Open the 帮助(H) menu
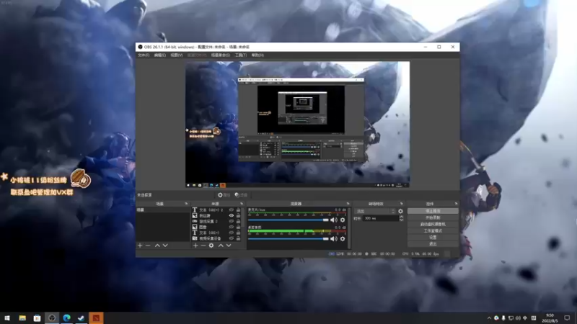Image resolution: width=577 pixels, height=324 pixels. [x=257, y=55]
